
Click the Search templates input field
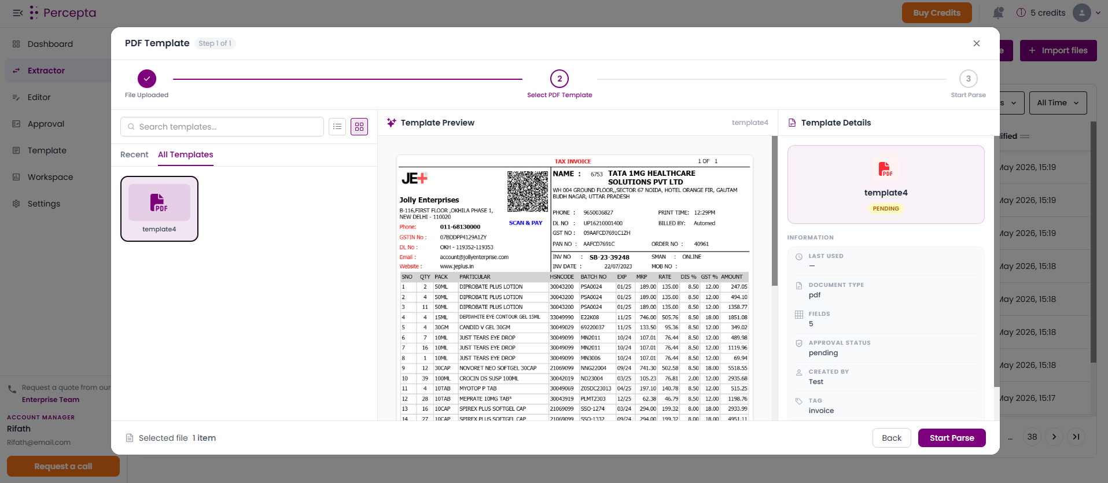tap(222, 127)
